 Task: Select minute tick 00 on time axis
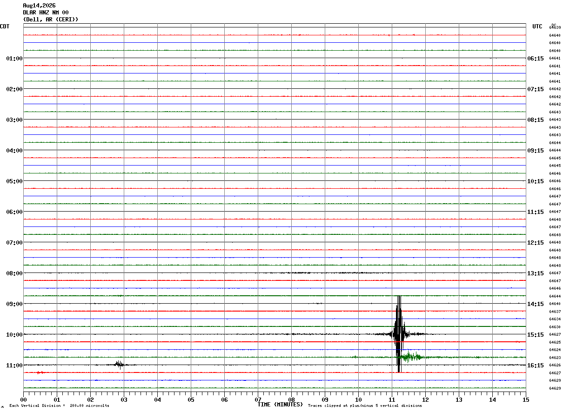23,399
